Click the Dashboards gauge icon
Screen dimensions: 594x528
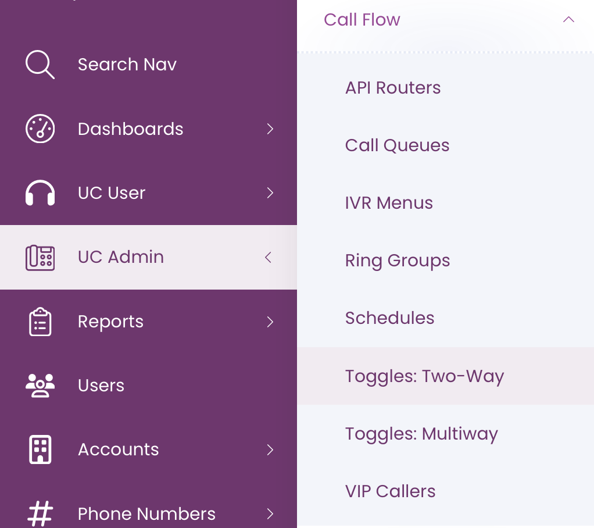tap(40, 129)
